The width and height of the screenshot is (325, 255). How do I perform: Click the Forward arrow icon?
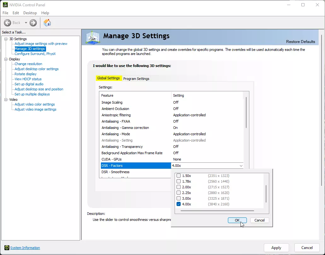click(x=33, y=23)
